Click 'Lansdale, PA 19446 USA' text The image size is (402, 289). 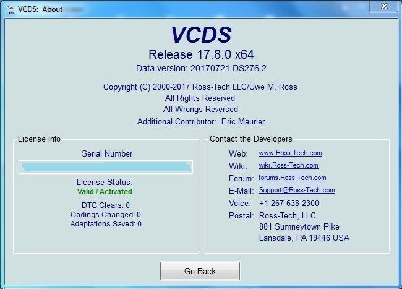(x=304, y=238)
